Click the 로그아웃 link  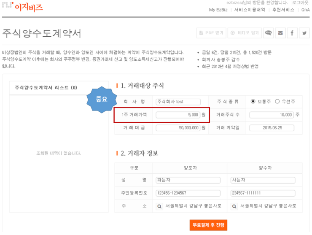click(x=300, y=3)
